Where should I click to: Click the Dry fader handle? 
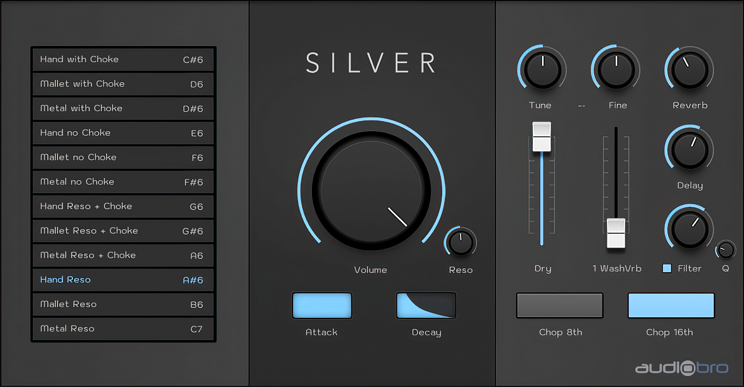point(542,137)
